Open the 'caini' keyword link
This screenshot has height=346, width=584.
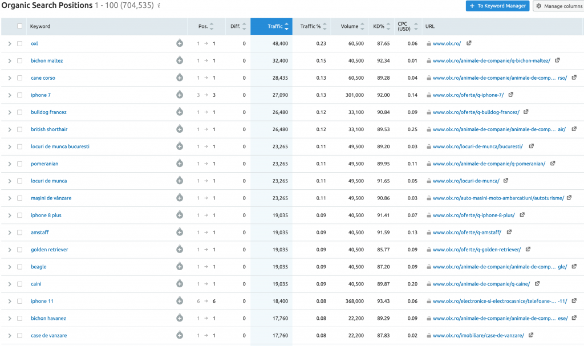[36, 284]
